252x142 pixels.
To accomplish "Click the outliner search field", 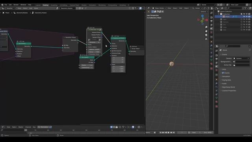I will coord(235,8).
